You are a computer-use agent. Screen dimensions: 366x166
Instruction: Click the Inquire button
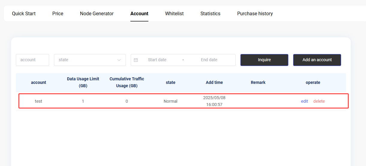point(264,60)
